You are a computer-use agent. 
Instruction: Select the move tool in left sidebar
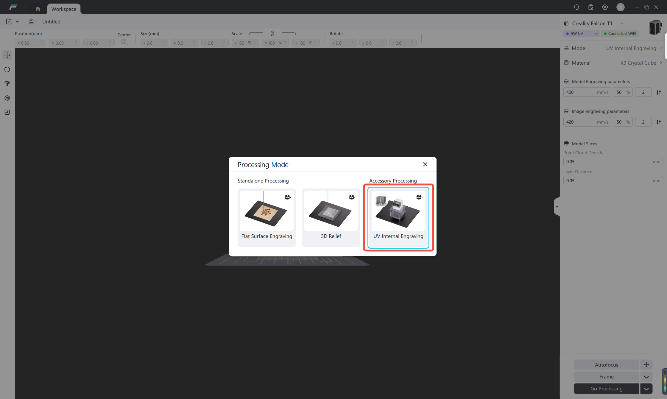tap(7, 55)
